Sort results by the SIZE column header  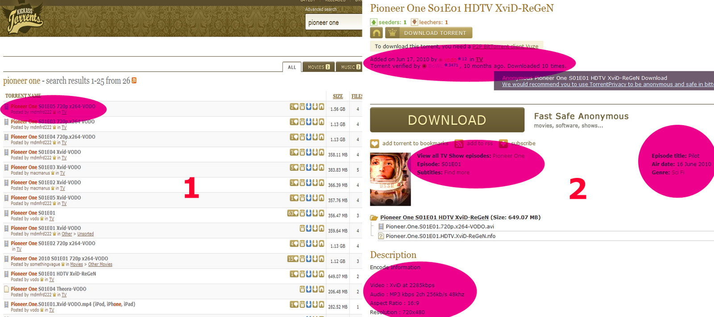click(338, 96)
